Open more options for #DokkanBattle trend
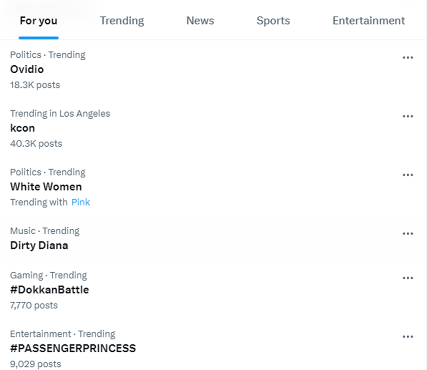This screenshot has width=427, height=370. (x=407, y=278)
